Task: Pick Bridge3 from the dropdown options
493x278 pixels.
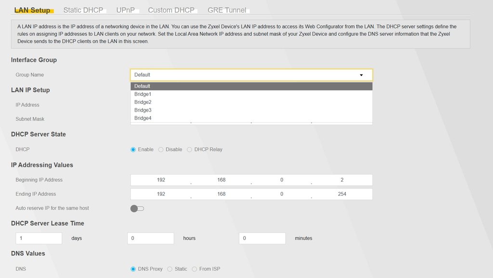Action: pyautogui.click(x=143, y=110)
